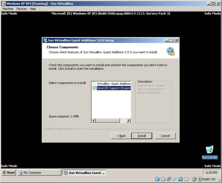Click the Choose Components heading
The image size is (222, 183).
pos(62,47)
